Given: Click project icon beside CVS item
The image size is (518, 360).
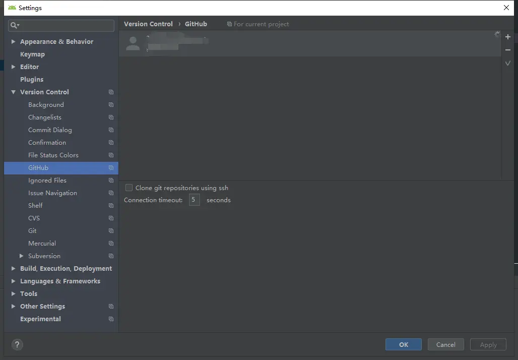Looking at the screenshot, I should coord(111,218).
